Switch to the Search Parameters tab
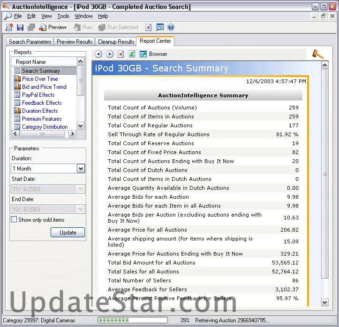 [x=30, y=42]
